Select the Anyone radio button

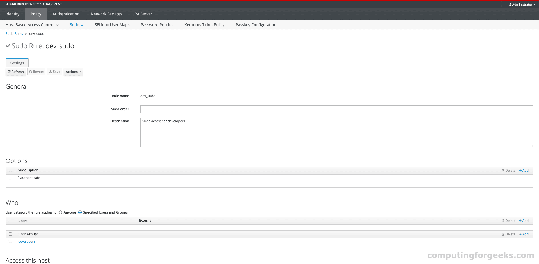[61, 212]
